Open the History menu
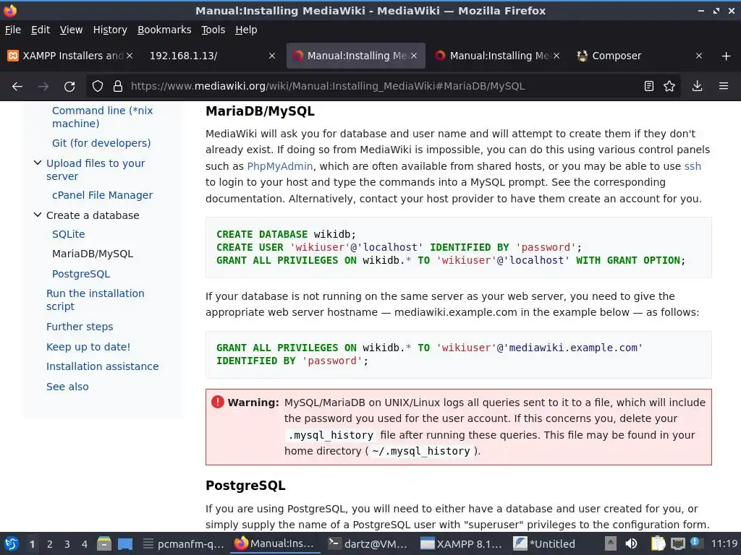741x555 pixels. pos(110,30)
